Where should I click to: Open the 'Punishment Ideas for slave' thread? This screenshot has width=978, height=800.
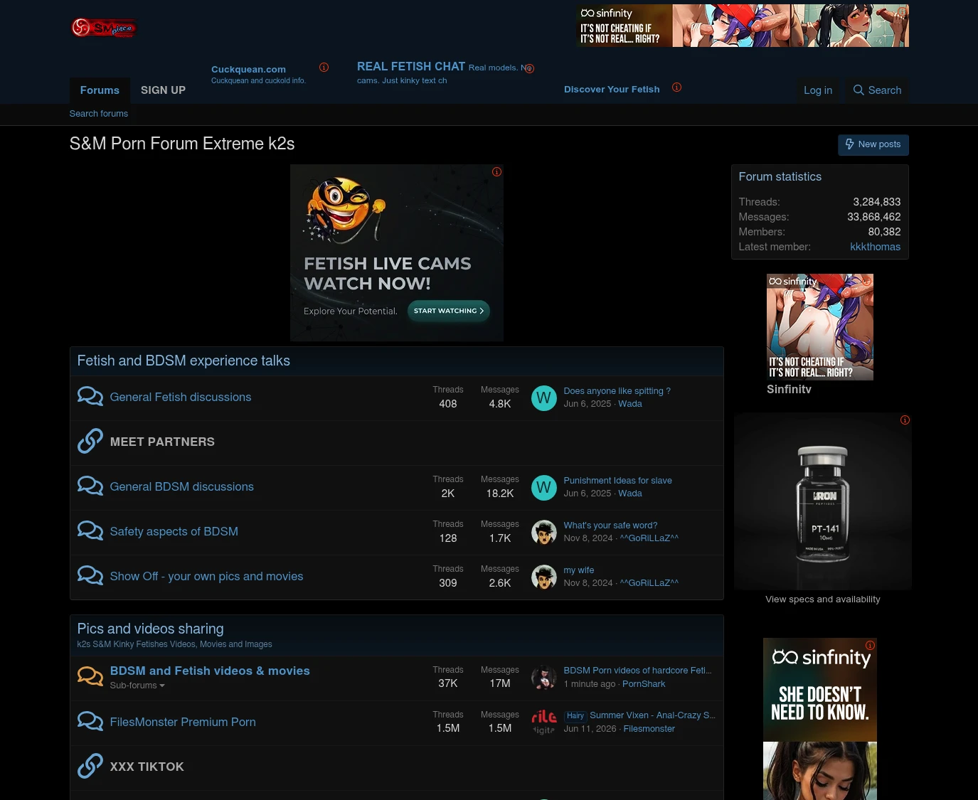618,481
